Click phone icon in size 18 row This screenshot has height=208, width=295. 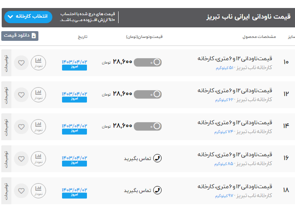coord(157,190)
